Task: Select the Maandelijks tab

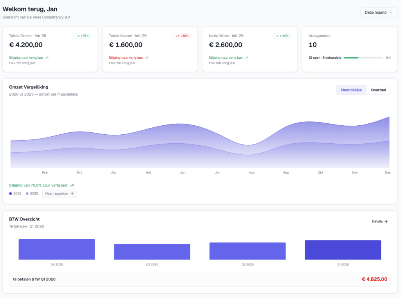Action: pos(351,90)
